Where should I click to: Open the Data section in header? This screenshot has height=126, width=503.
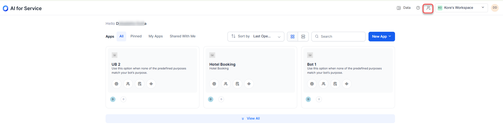[404, 8]
